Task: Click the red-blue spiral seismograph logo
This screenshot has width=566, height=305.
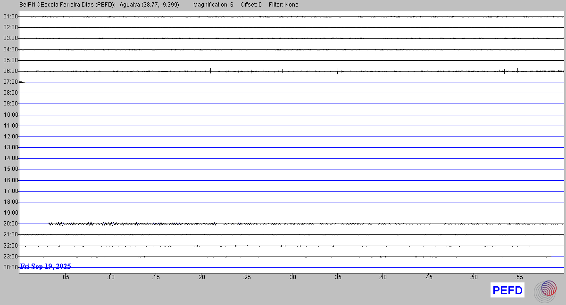Action: tap(545, 290)
